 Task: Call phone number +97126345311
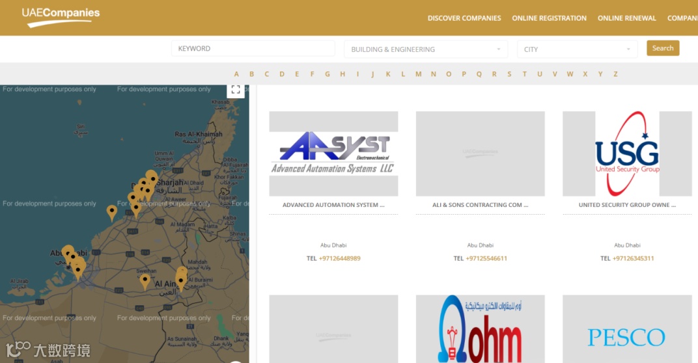coord(633,258)
